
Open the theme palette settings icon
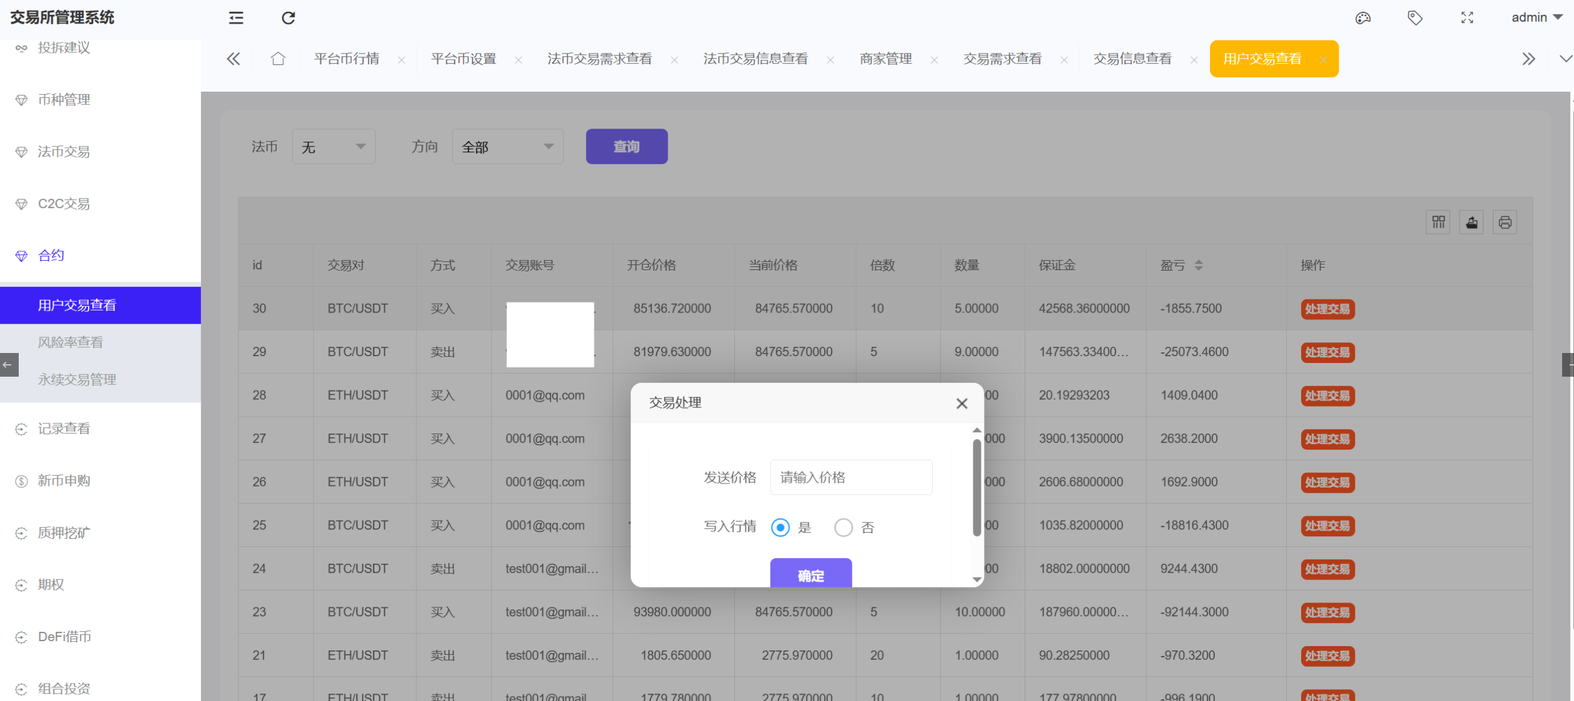tap(1364, 17)
